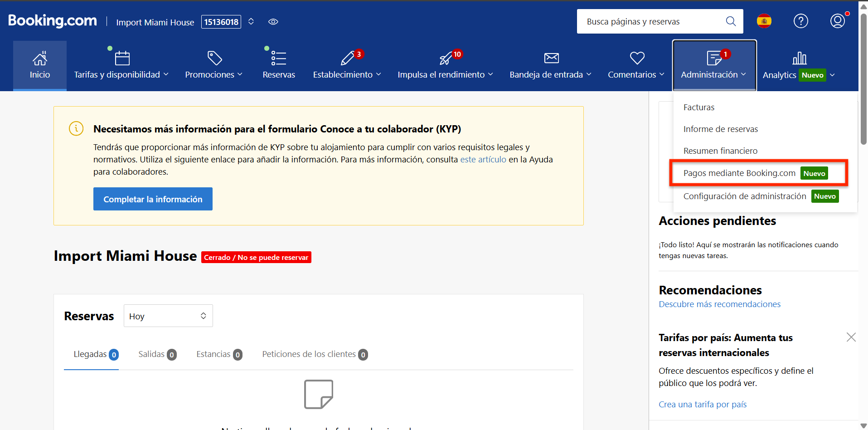Open the Hoy date dropdown in Reservas
This screenshot has height=430, width=868.
point(168,316)
